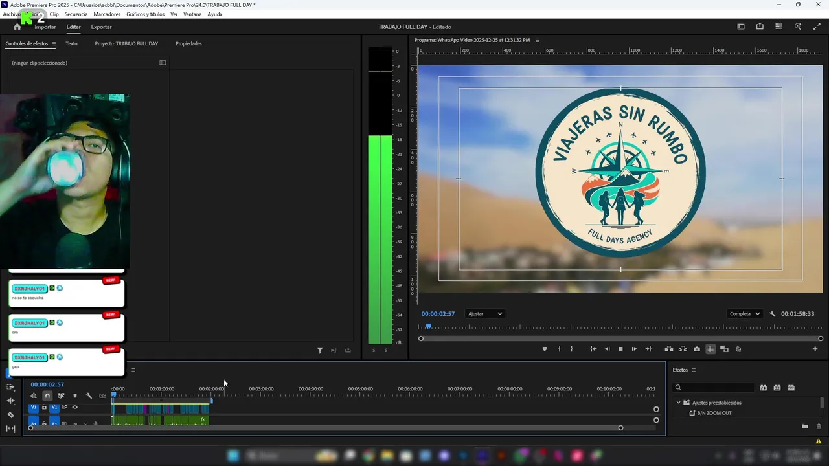Viewport: 829px width, 466px height.
Task: Stop playback in Program monitor
Action: click(620, 349)
